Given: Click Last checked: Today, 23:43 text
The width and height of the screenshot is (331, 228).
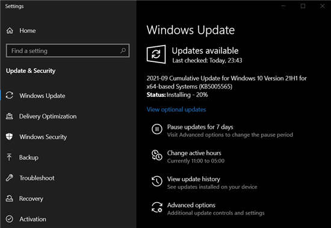Looking at the screenshot, I should pos(207,61).
